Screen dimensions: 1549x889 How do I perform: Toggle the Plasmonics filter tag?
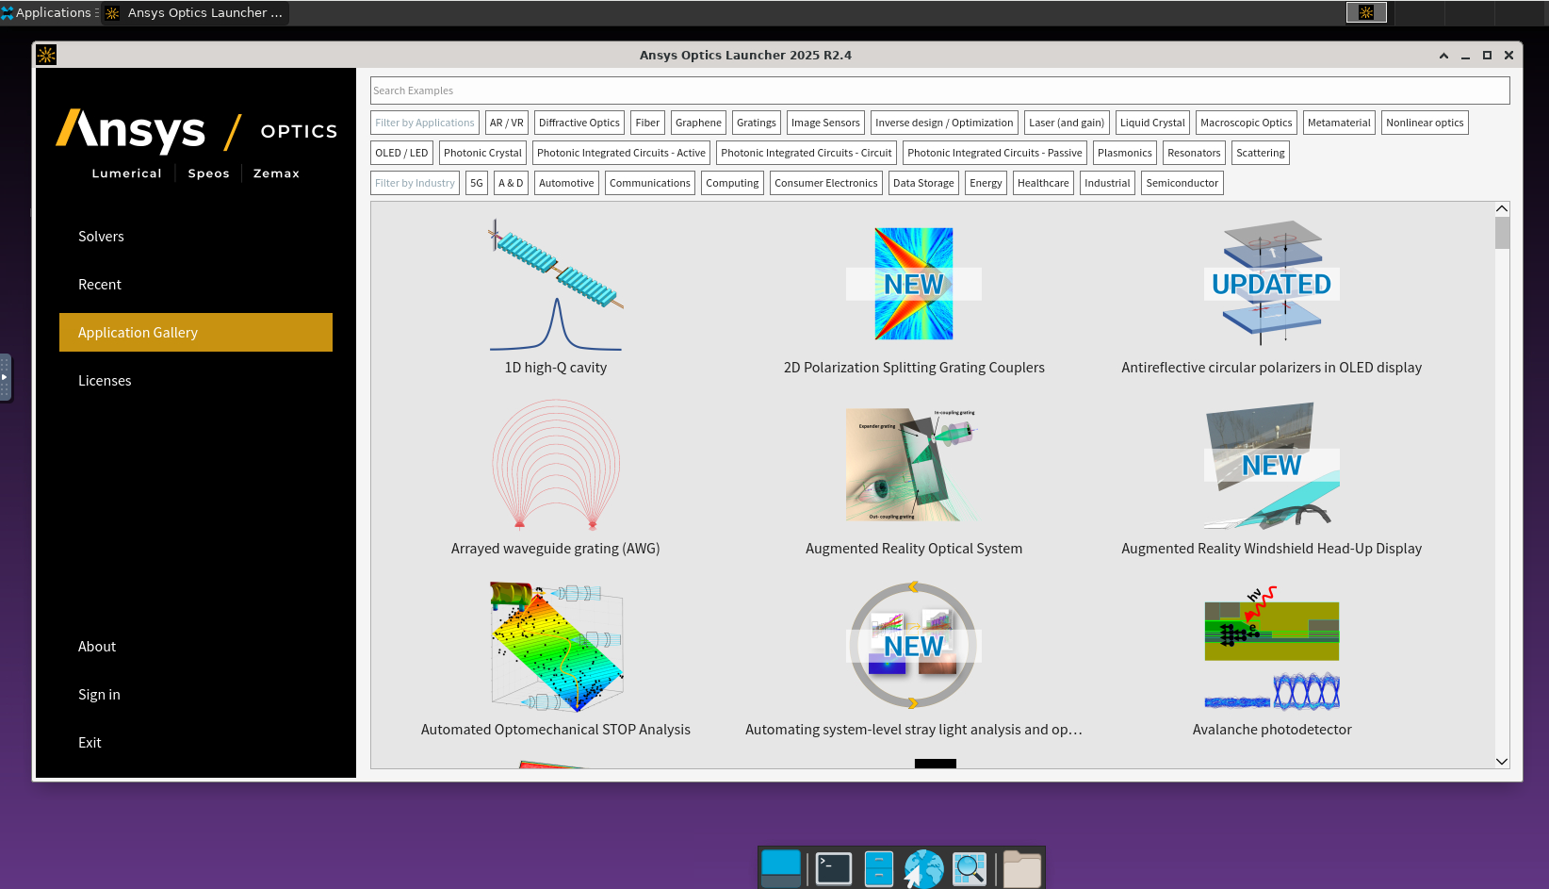point(1124,153)
